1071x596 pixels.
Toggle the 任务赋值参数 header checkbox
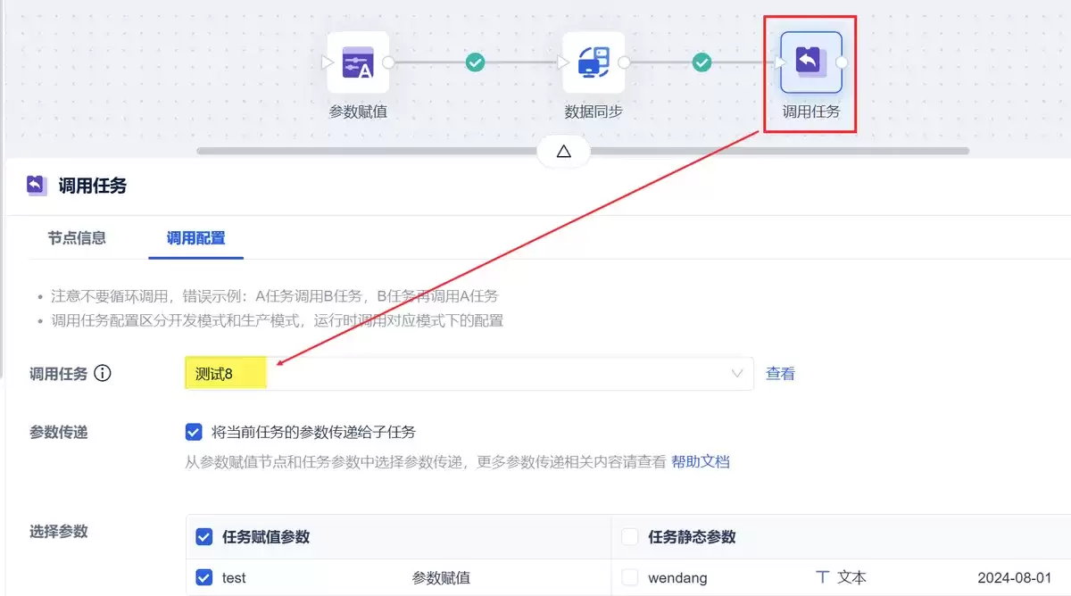tap(204, 537)
